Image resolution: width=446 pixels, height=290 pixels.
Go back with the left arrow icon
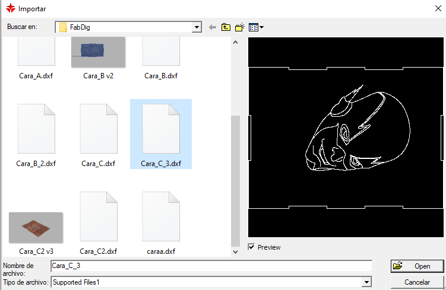tap(213, 27)
